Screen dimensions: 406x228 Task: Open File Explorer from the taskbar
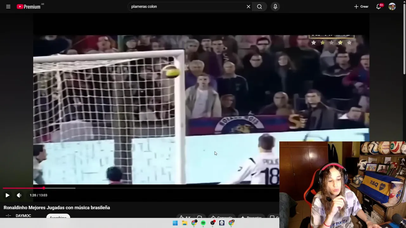point(185,223)
